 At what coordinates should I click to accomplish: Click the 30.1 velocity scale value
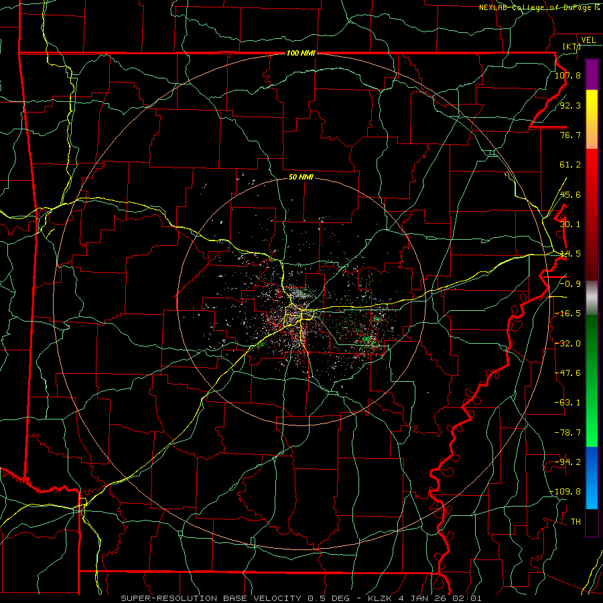(570, 224)
